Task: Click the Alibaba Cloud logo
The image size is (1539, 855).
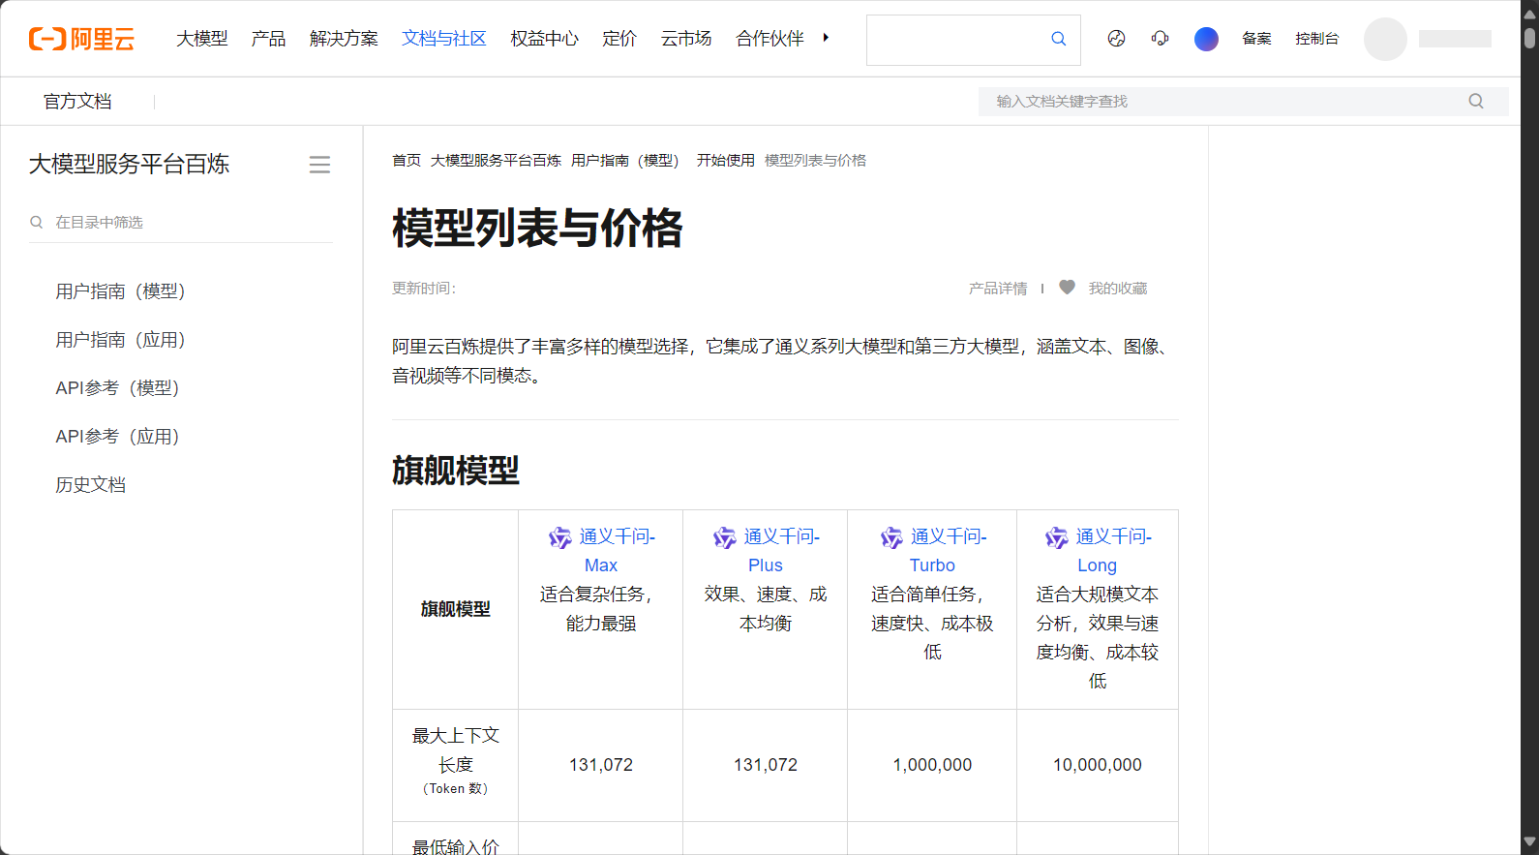Action: point(81,39)
